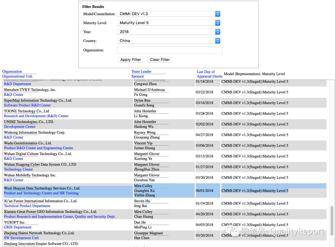Click the results list vertical scrollbar thumb

click(332, 220)
